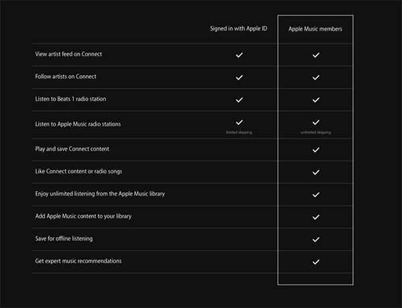Select the "Apple Music members" column header
The height and width of the screenshot is (308, 402).
pos(316,30)
